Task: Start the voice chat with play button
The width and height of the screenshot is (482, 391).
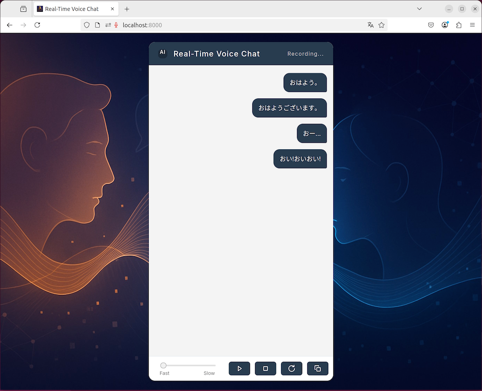Action: point(239,368)
